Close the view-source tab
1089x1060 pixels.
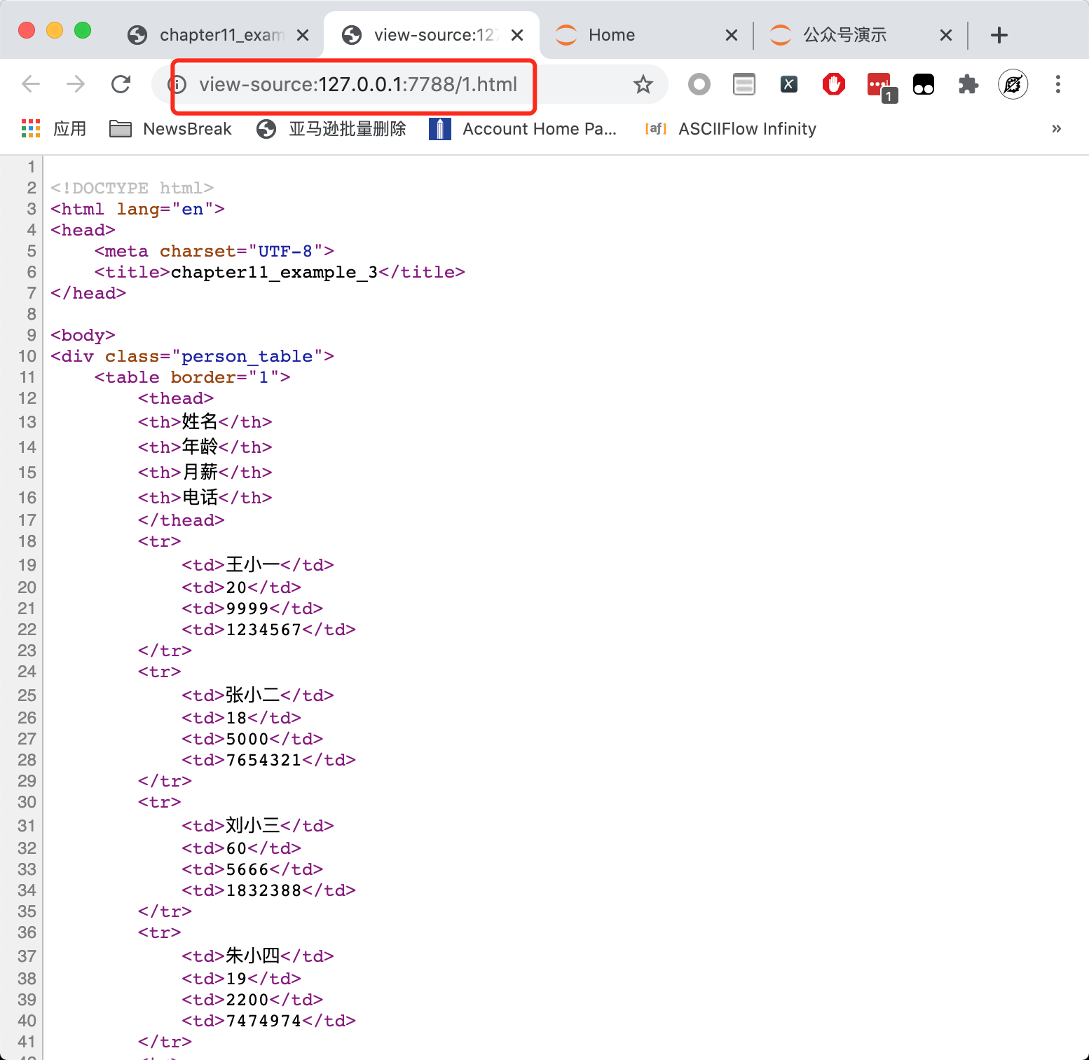[517, 35]
